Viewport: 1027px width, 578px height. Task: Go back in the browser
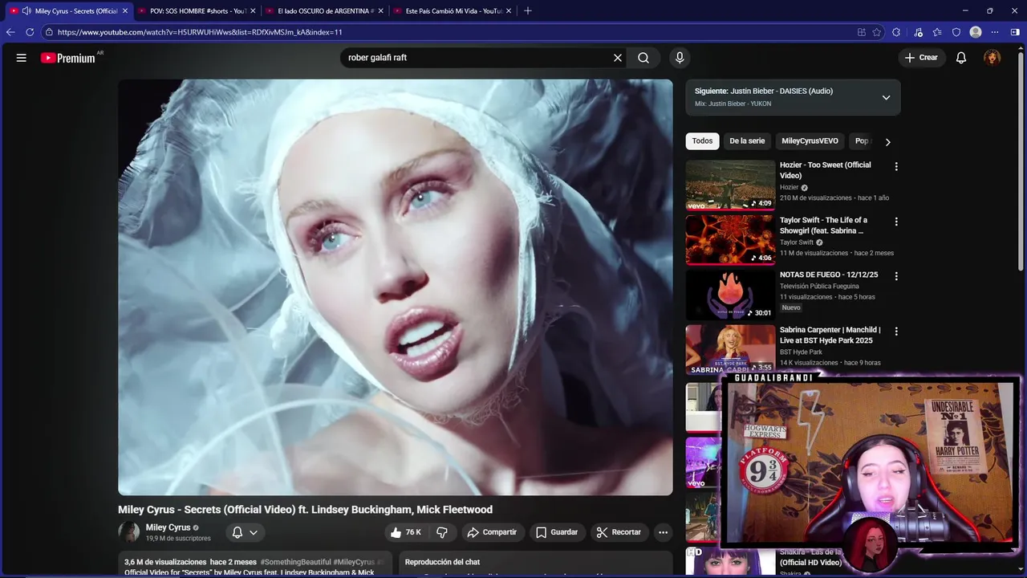(10, 32)
